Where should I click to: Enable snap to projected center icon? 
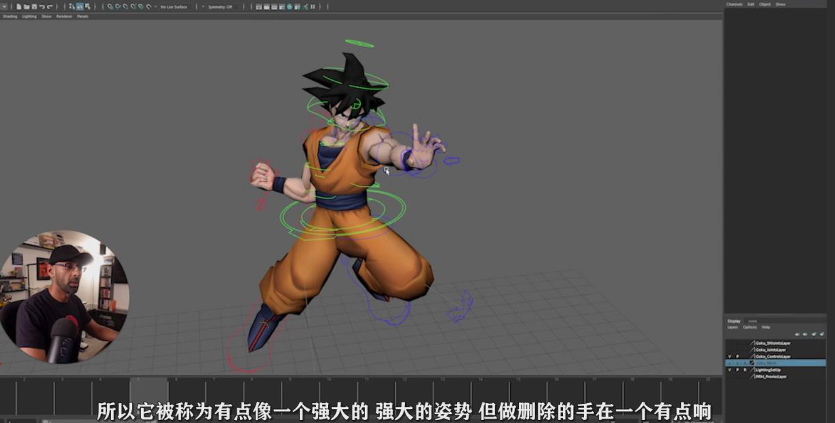(x=133, y=7)
